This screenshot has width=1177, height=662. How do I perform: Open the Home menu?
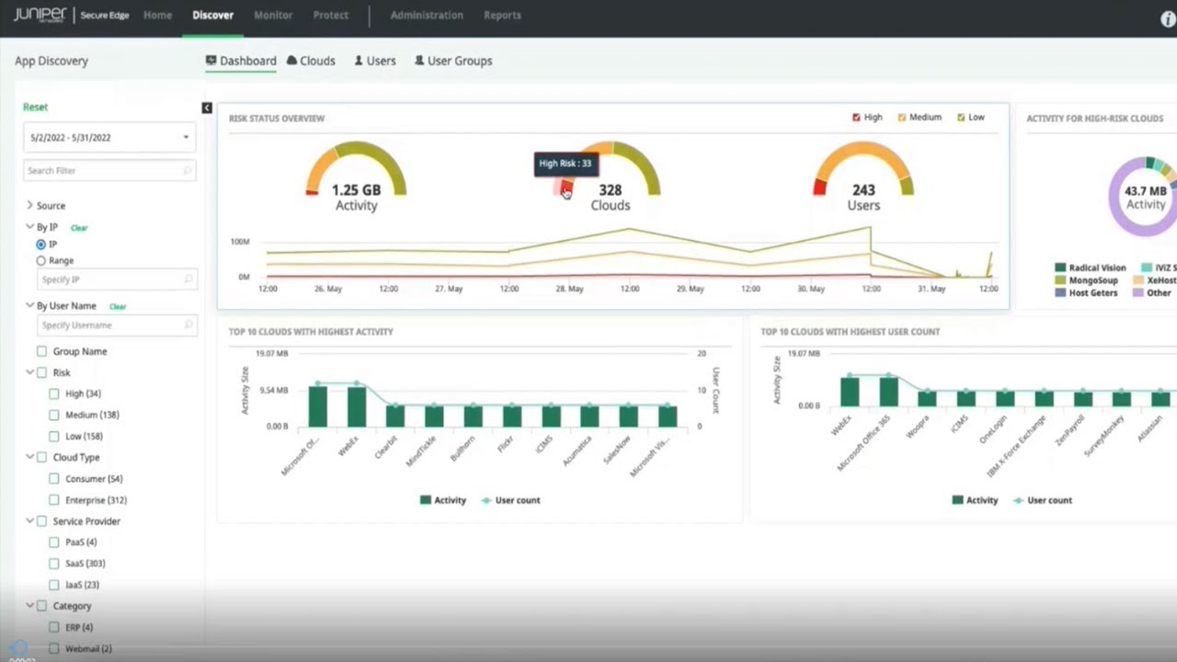(157, 15)
